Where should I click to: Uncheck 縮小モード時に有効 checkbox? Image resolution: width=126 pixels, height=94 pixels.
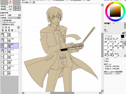click(x=106, y=69)
